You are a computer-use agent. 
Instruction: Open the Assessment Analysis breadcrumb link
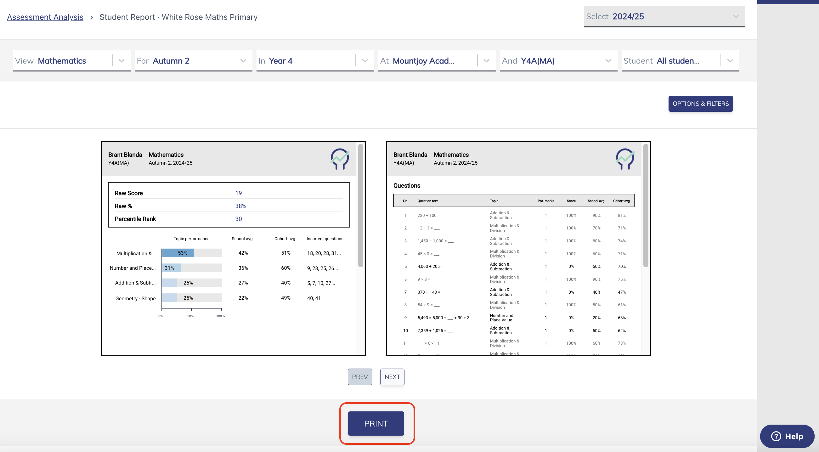pyautogui.click(x=45, y=17)
